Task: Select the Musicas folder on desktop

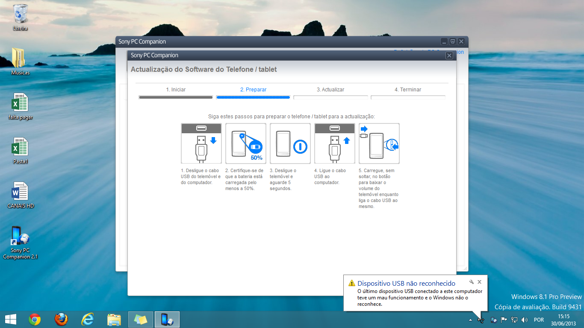Action: [x=20, y=61]
